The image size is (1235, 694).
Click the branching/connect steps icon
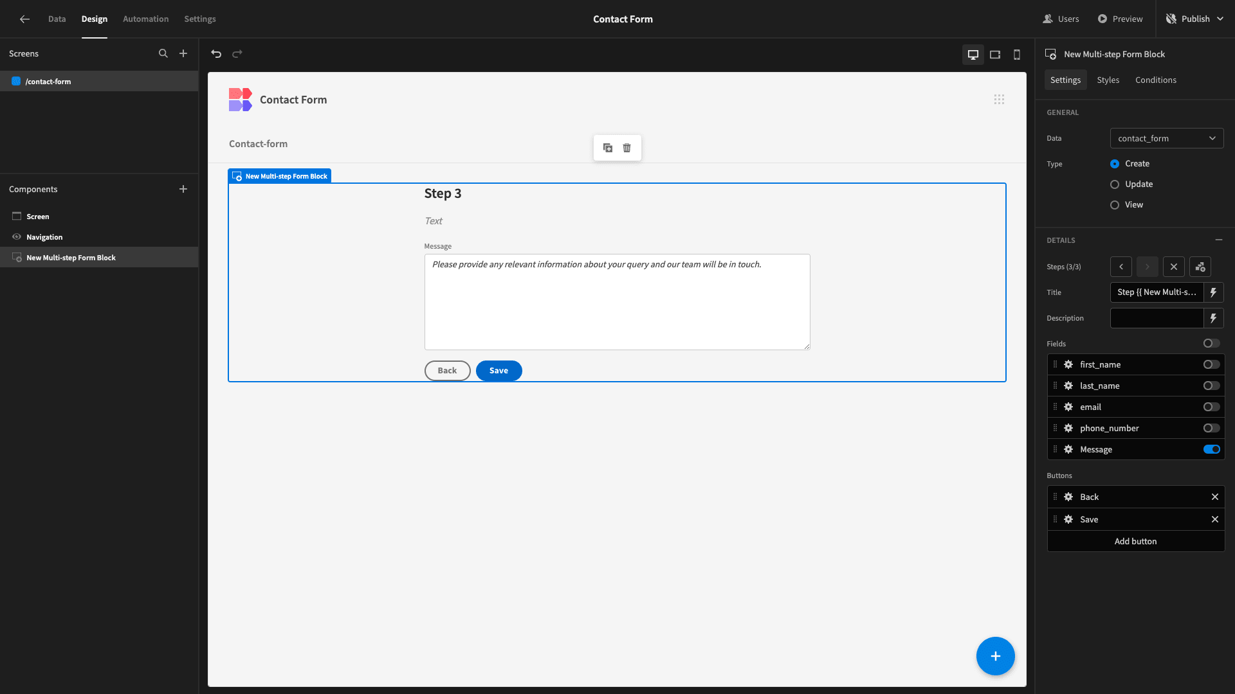tap(1201, 267)
